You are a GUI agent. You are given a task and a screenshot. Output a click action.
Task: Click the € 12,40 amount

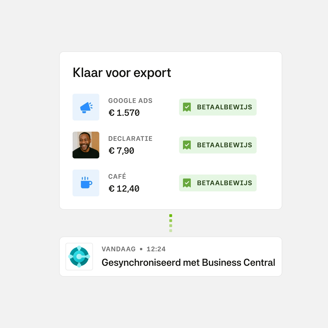tap(124, 189)
